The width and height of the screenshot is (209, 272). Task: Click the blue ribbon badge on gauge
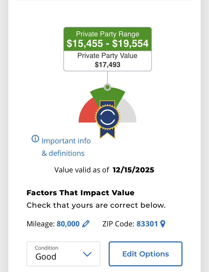click(107, 119)
